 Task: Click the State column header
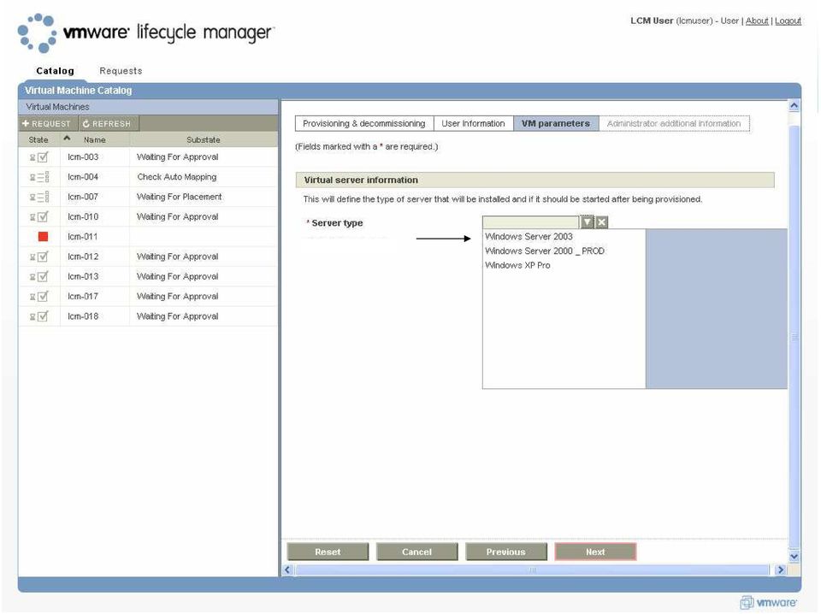click(38, 139)
